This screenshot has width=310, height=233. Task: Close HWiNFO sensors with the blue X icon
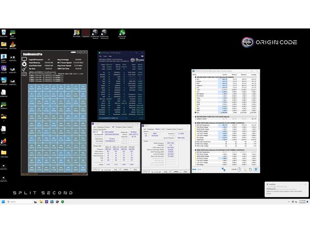pyautogui.click(x=256, y=169)
